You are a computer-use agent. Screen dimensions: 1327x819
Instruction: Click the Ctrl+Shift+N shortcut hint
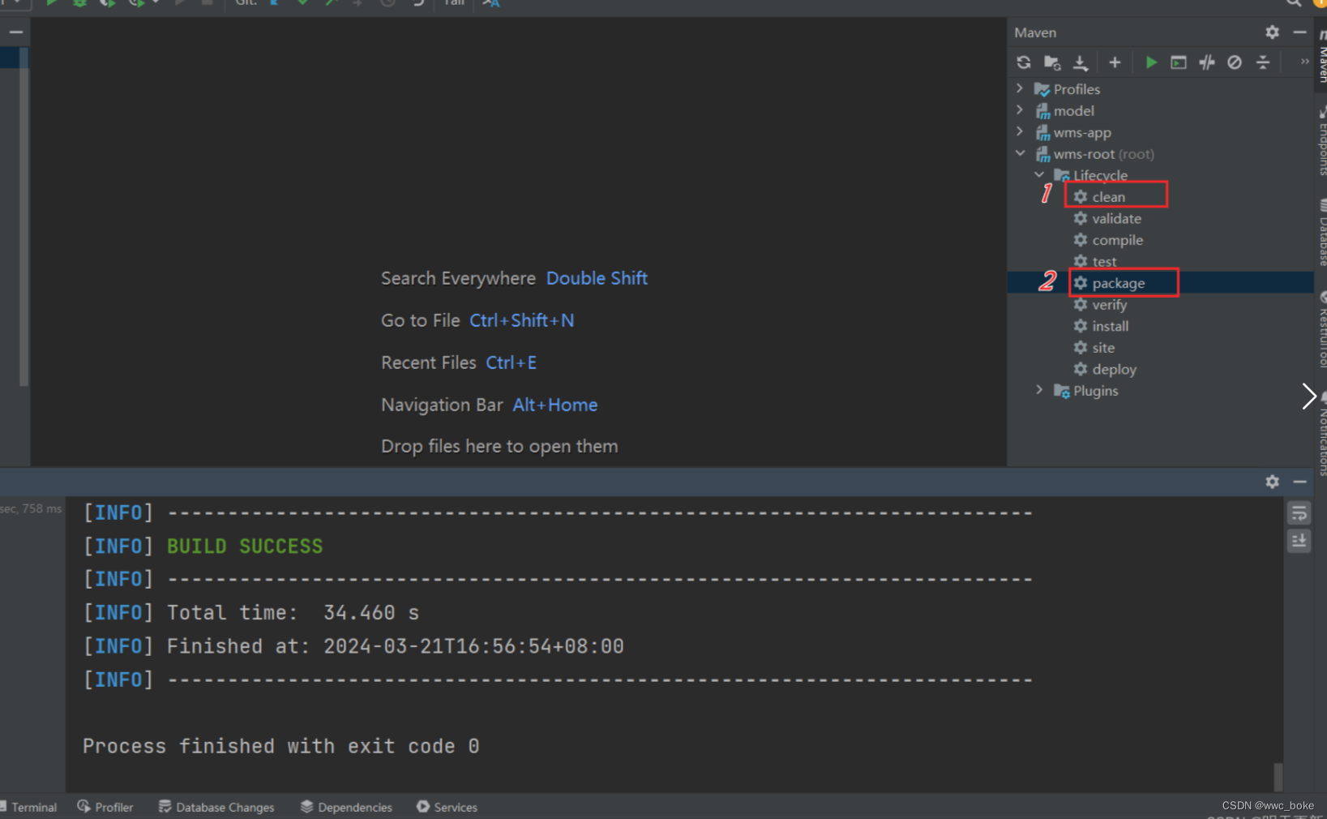pyautogui.click(x=522, y=320)
